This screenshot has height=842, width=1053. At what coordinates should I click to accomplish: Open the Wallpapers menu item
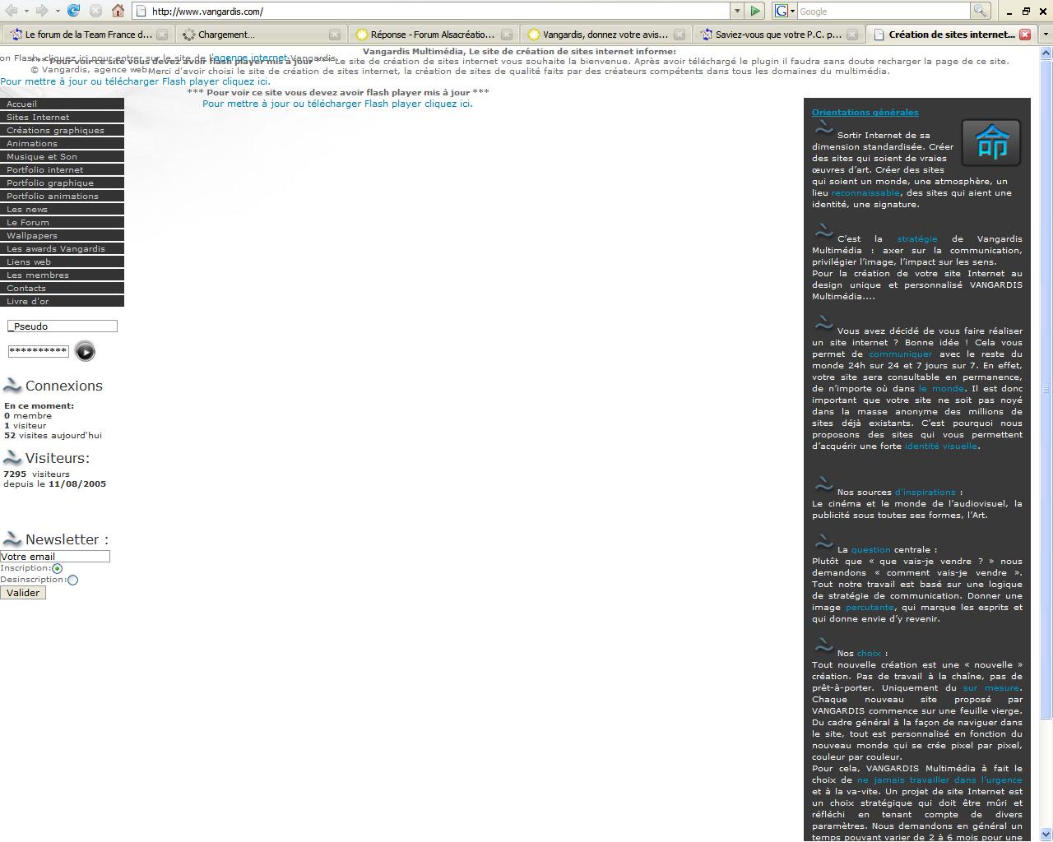62,235
